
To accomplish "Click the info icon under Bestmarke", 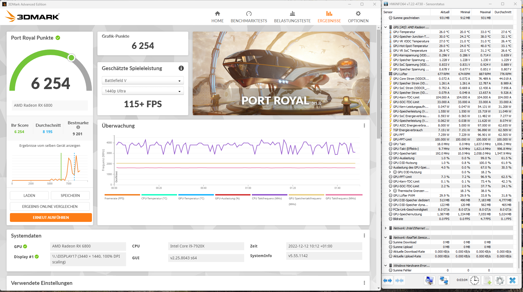I will coord(78,127).
